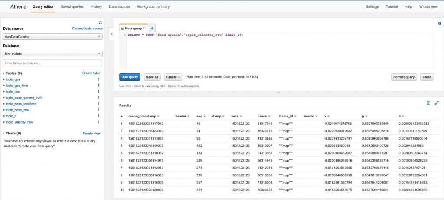Select the topic_pose_raw table name
Viewport: 444px width, 200px height.
tap(17, 110)
